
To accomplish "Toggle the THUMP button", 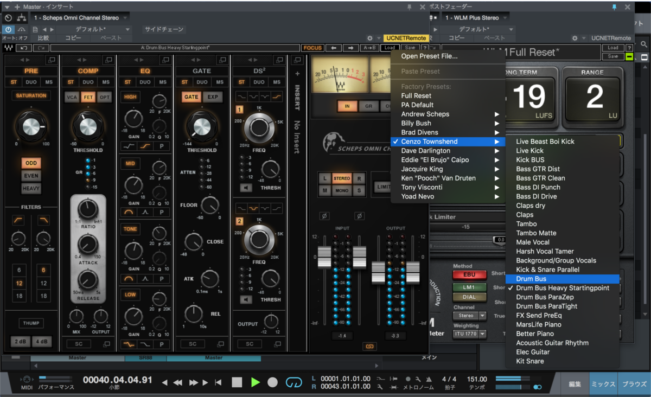I will [x=31, y=323].
